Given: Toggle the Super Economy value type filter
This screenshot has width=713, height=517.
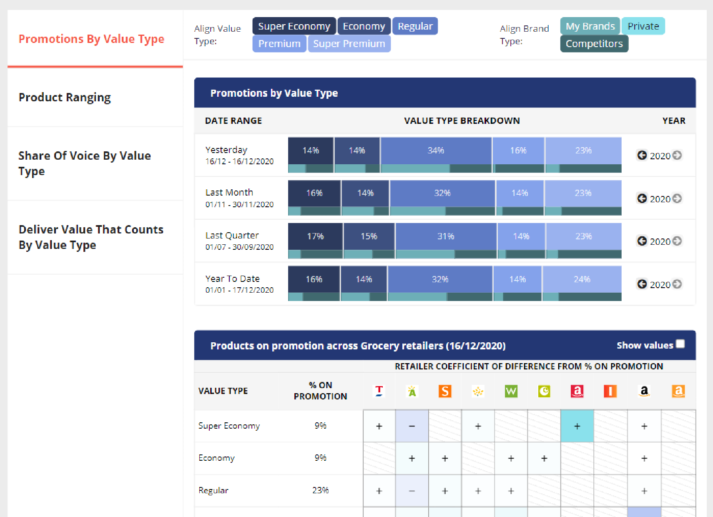Looking at the screenshot, I should [x=294, y=26].
